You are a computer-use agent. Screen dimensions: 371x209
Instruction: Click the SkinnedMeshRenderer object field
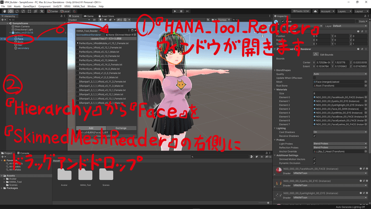tap(121, 35)
